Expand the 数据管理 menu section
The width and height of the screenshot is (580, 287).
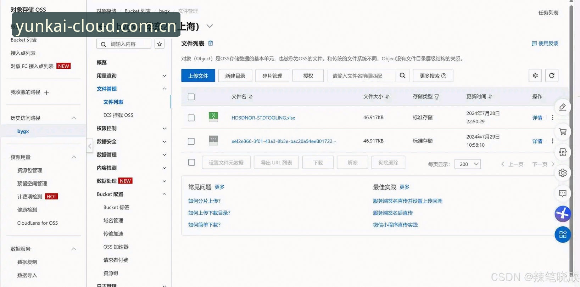[164, 155]
